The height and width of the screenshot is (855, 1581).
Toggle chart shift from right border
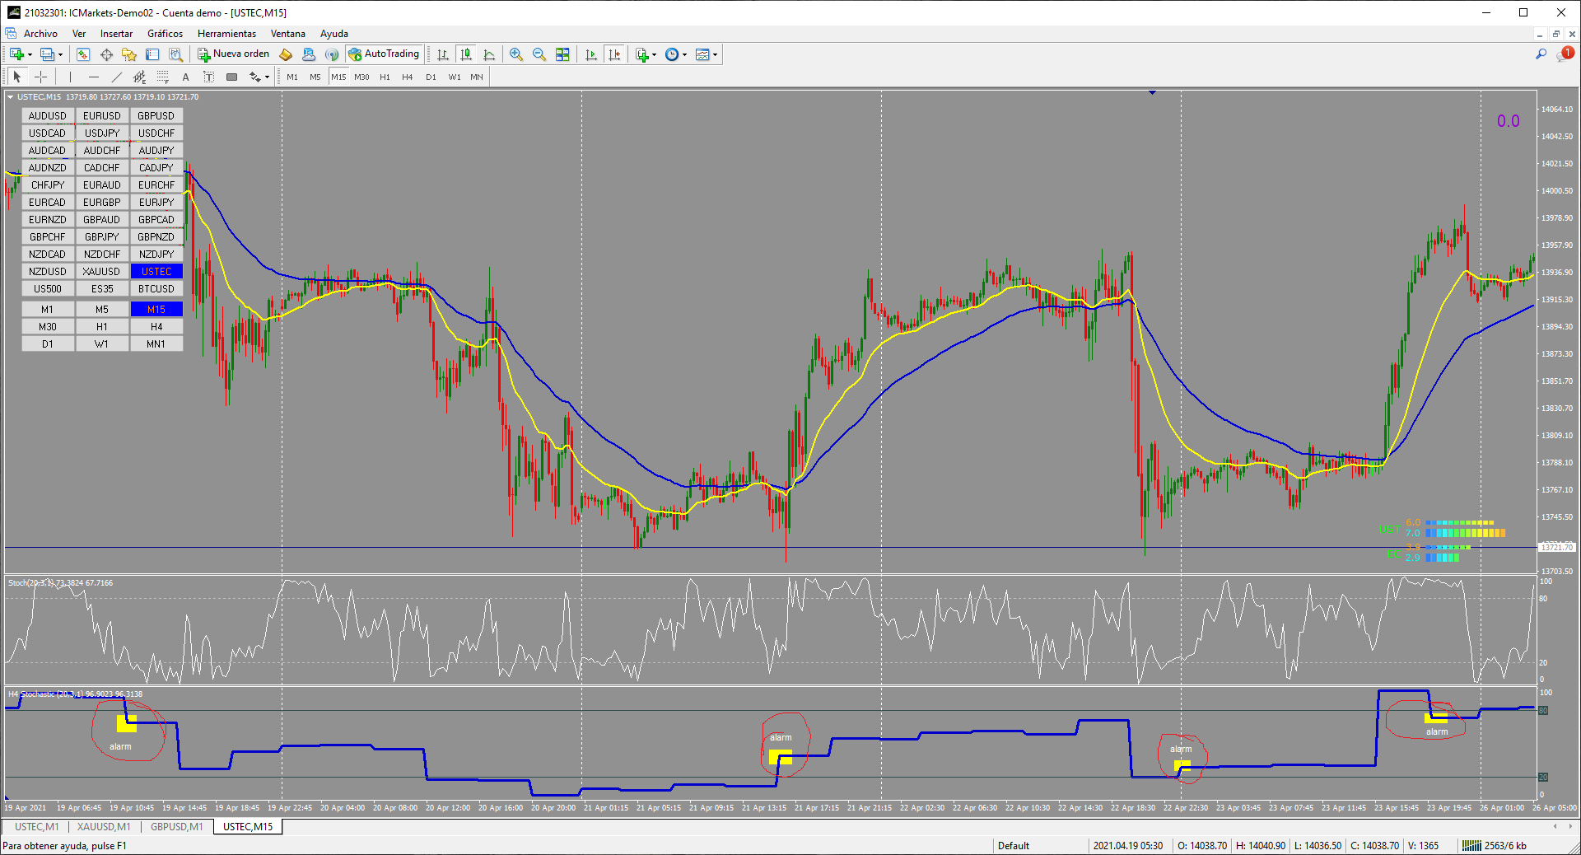click(614, 54)
